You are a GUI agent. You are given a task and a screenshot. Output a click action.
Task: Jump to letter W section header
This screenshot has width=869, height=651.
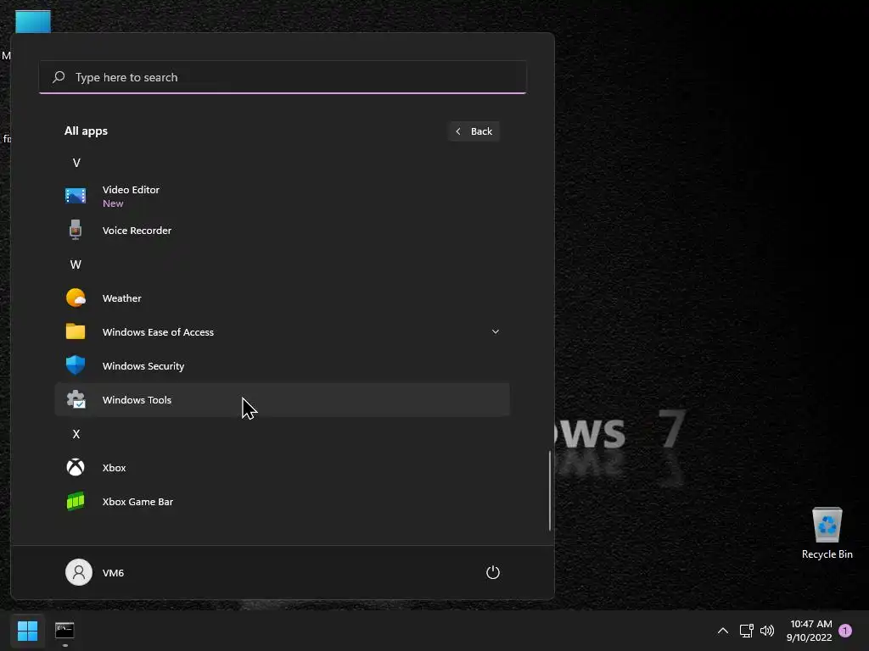(x=76, y=264)
